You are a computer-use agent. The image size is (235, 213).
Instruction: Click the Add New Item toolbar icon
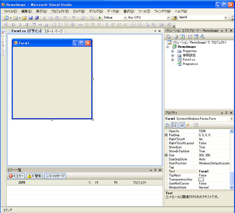15,18
